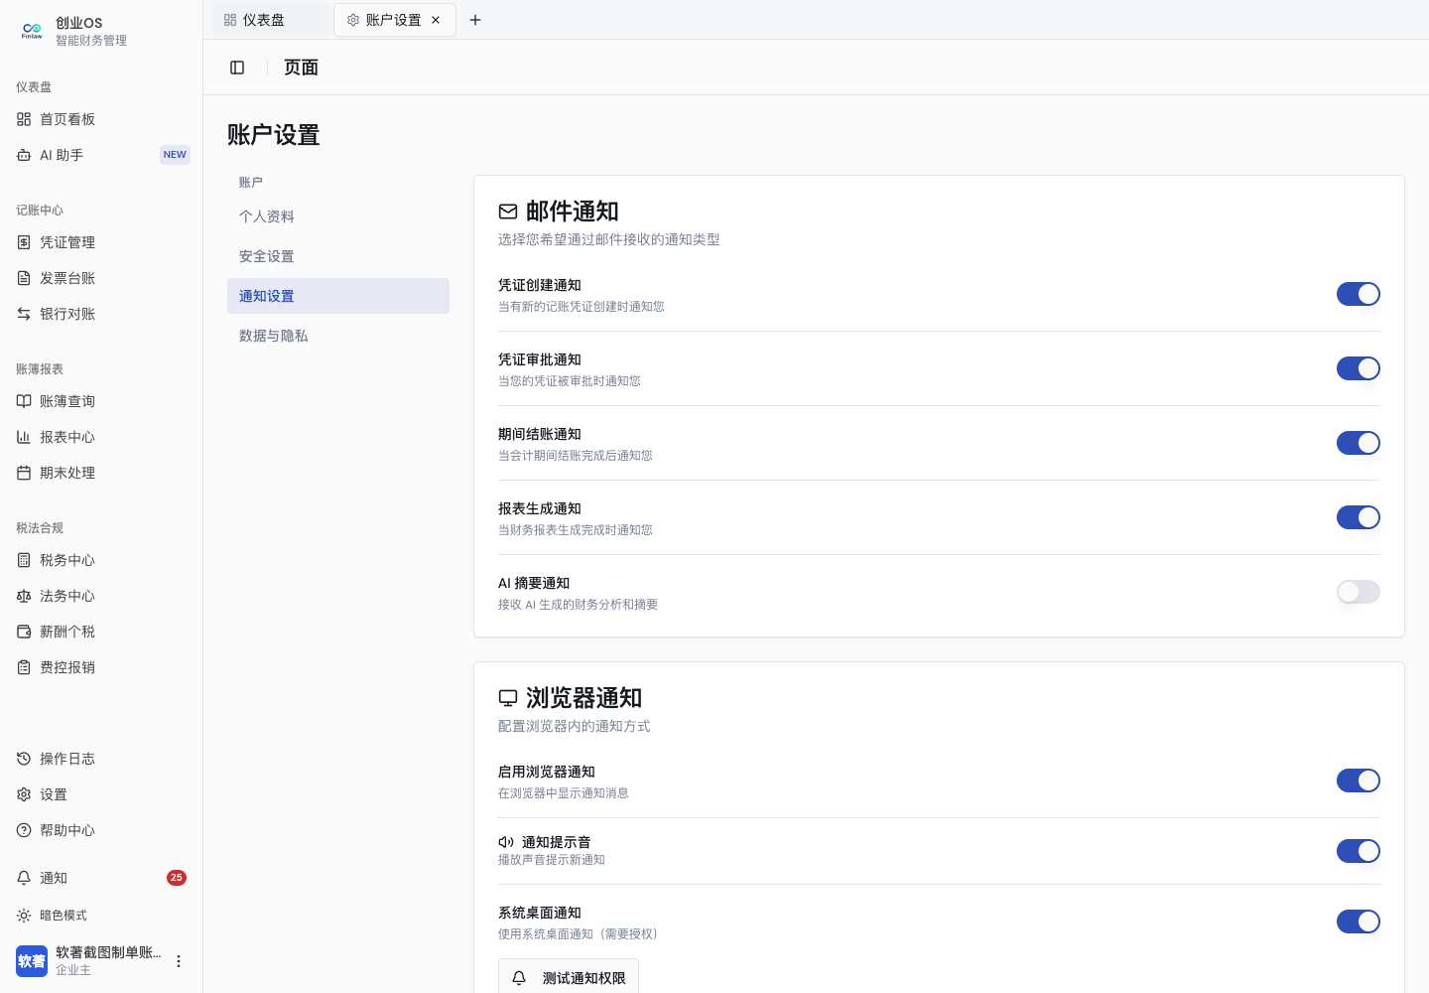1429x993 pixels.
Task: Open 个人资料 settings section
Action: pyautogui.click(x=338, y=216)
